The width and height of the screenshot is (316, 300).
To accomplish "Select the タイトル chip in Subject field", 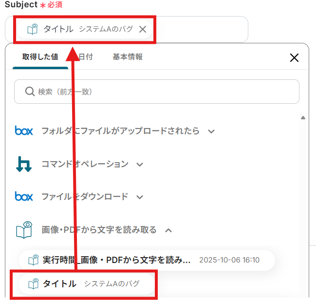I will pyautogui.click(x=84, y=29).
